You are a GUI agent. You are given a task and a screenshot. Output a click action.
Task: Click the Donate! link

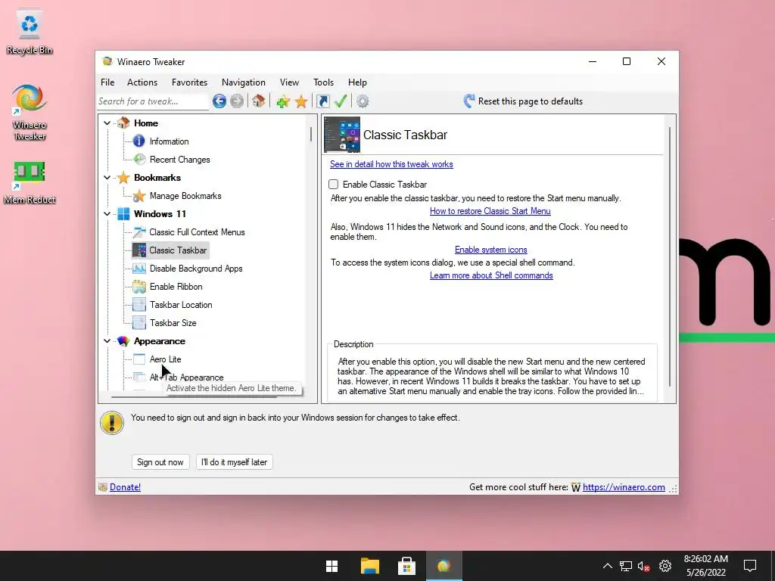(125, 487)
